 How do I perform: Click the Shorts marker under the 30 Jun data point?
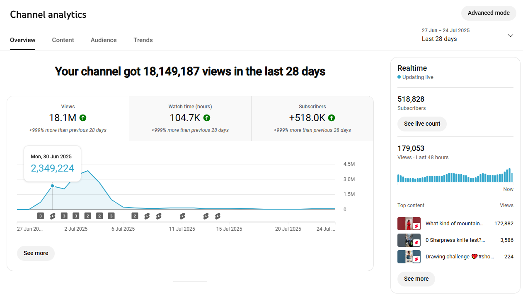click(52, 216)
